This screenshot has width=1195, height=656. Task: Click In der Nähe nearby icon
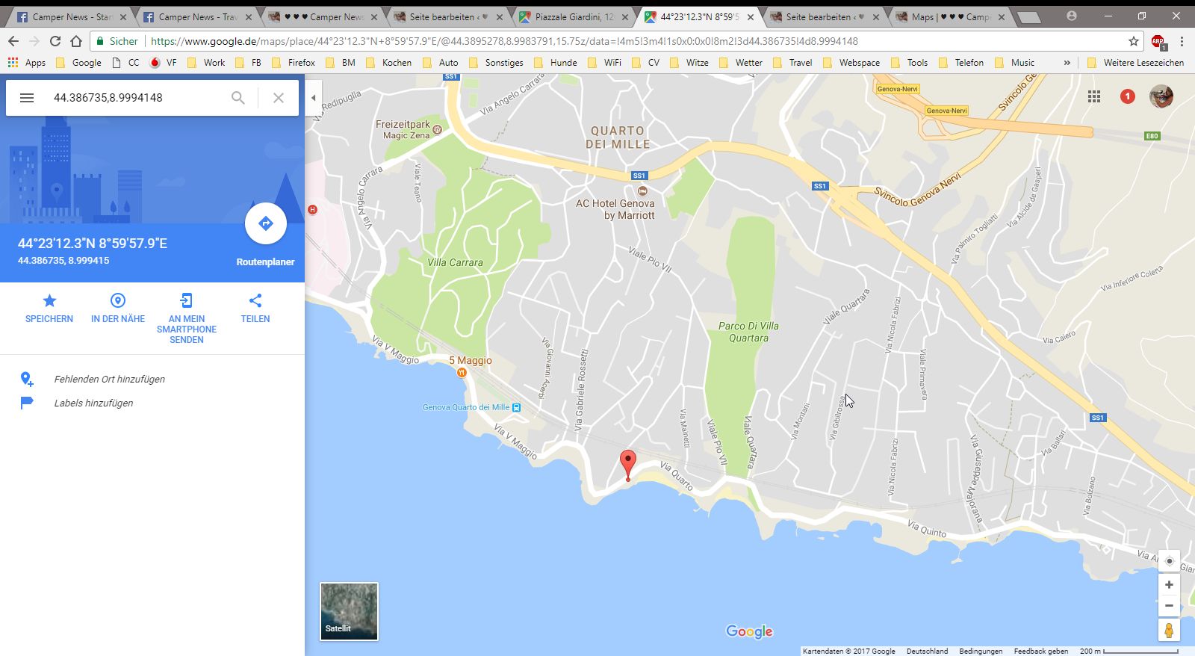tap(118, 308)
